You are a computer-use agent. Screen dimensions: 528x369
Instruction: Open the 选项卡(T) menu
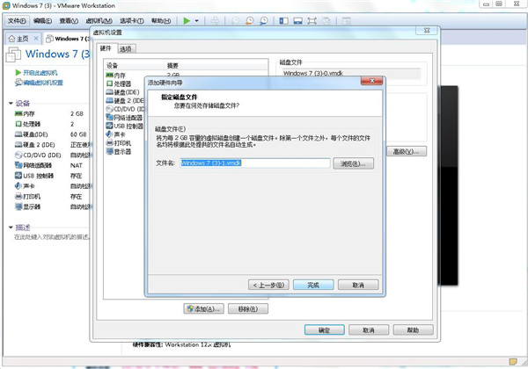point(132,21)
